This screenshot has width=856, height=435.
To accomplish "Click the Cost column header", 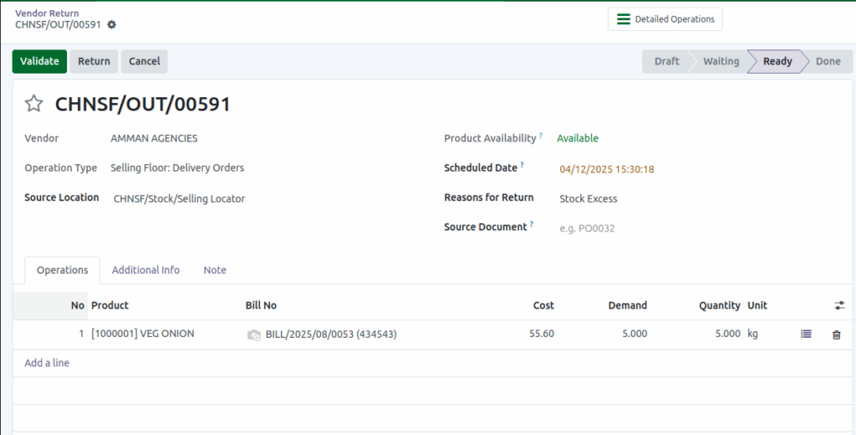I will pyautogui.click(x=543, y=305).
